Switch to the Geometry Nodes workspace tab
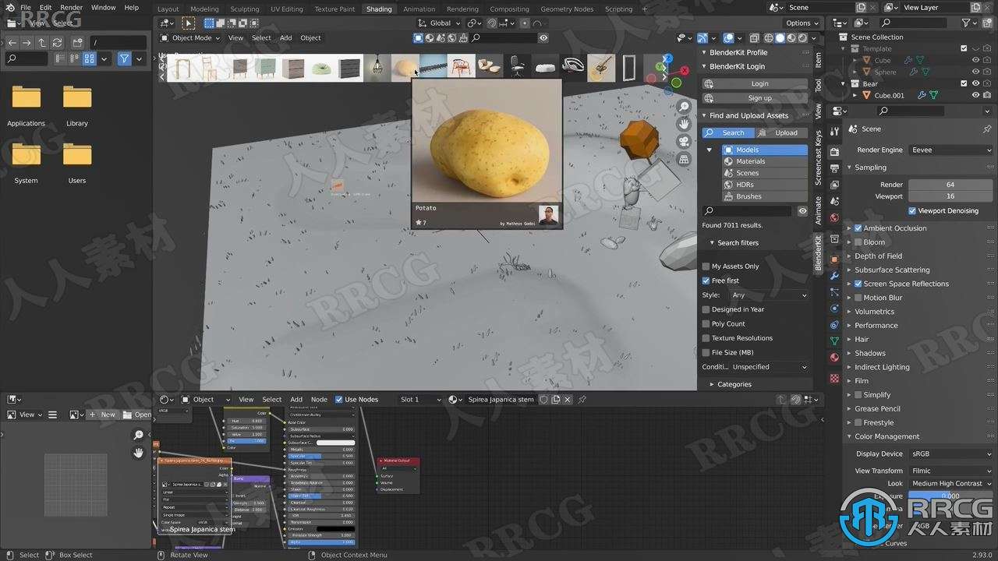 tap(567, 9)
